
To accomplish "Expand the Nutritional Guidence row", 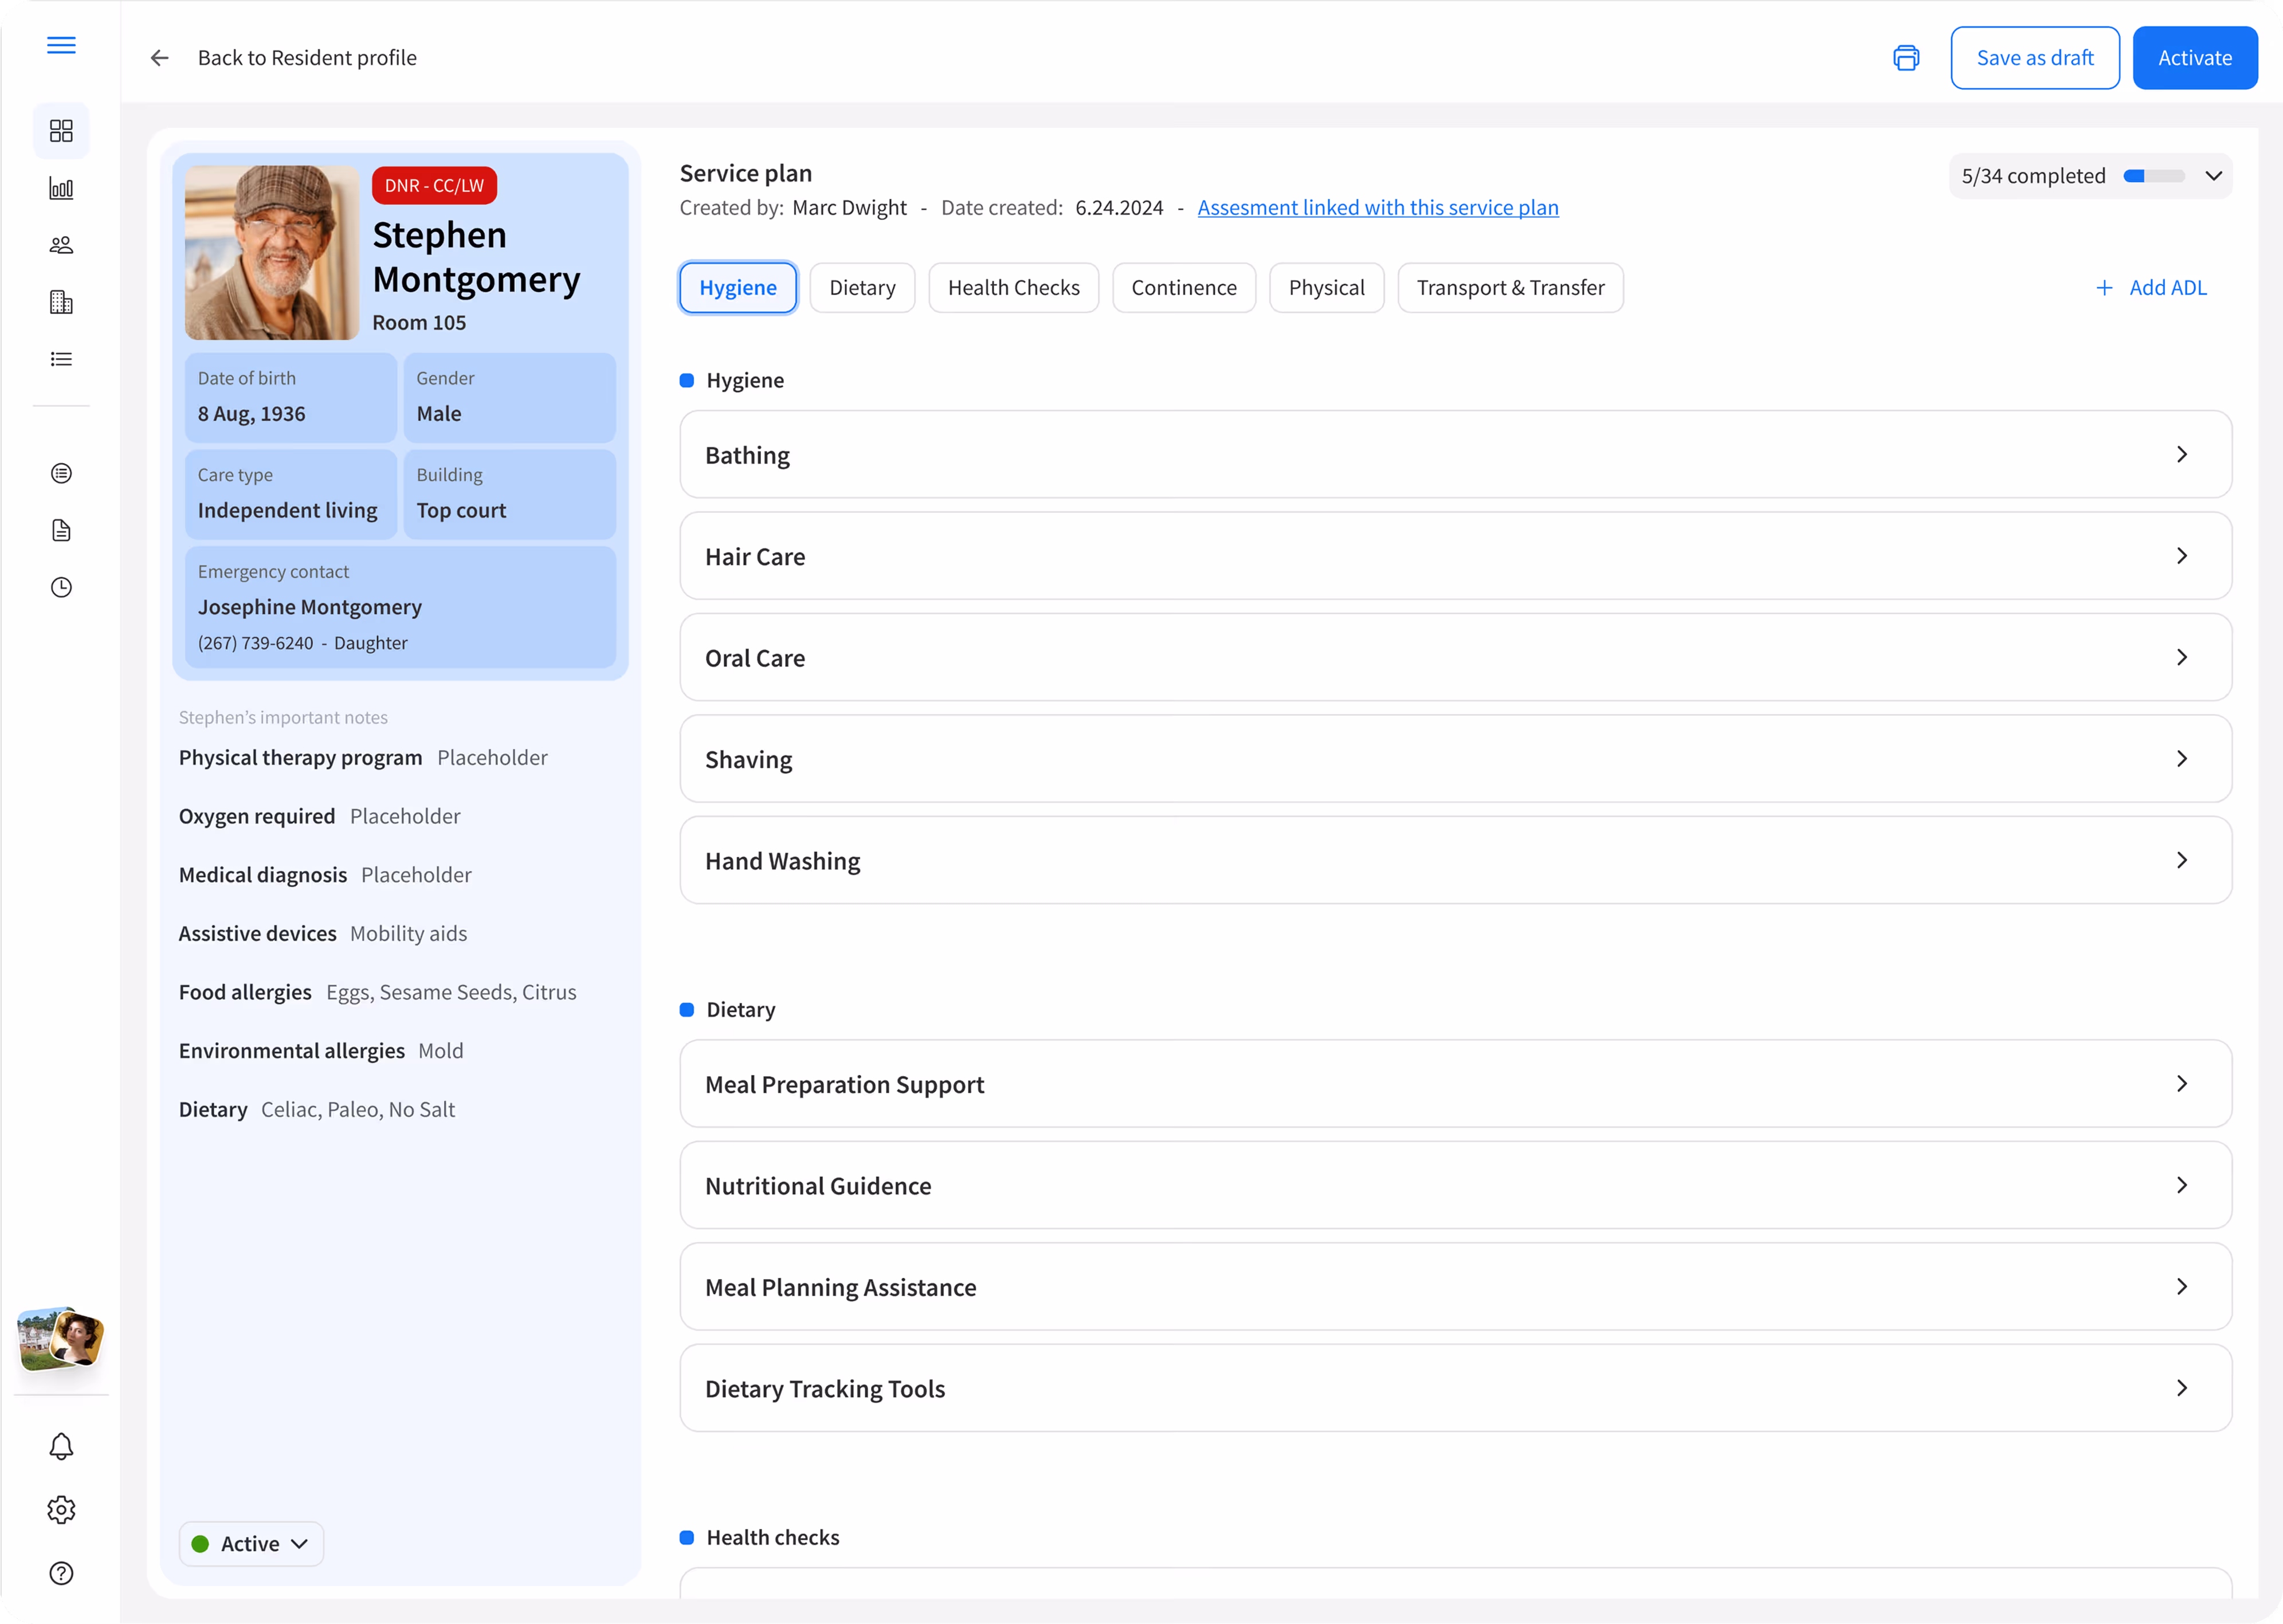I will (x=1455, y=1185).
